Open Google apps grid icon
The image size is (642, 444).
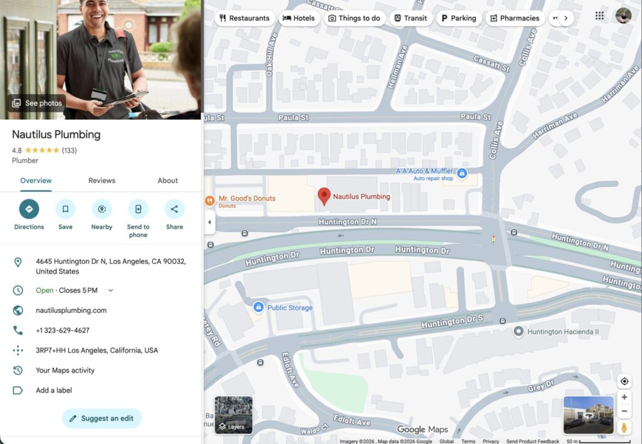(599, 16)
